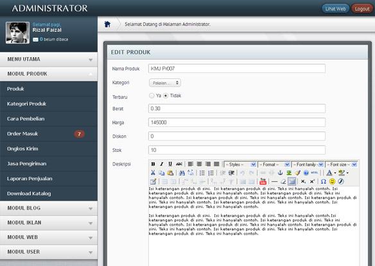The height and width of the screenshot is (266, 375).
Task: Open Jasa Pengiriman menu item
Action: [x=49, y=163]
